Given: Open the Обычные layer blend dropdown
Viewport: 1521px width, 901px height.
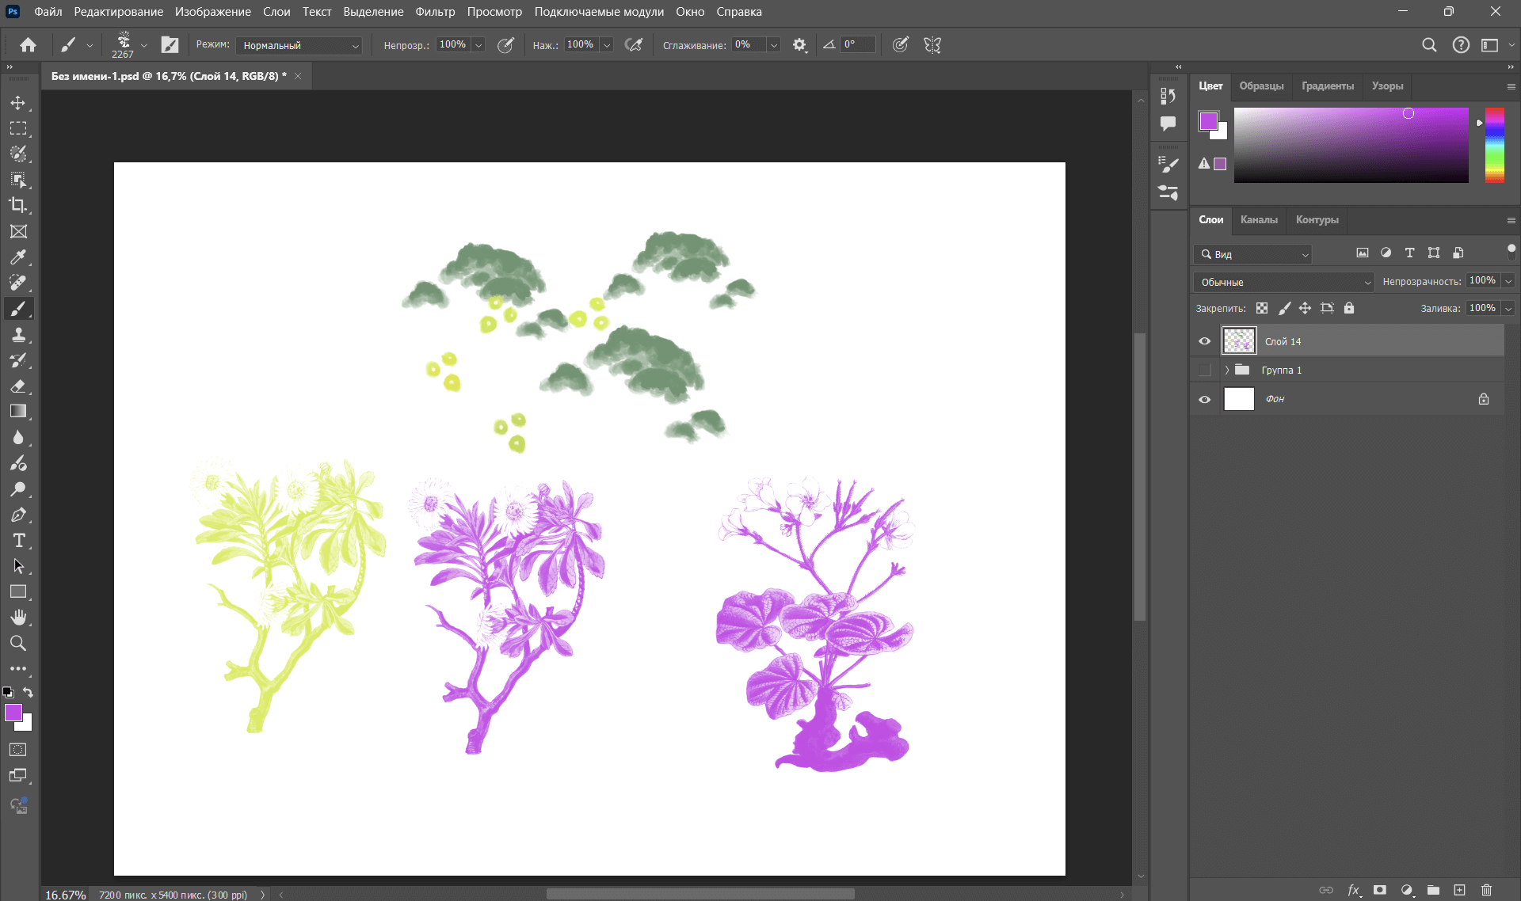Looking at the screenshot, I should coord(1283,282).
